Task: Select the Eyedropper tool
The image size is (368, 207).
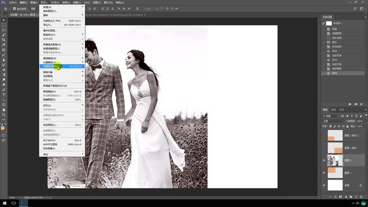Action: 3,45
